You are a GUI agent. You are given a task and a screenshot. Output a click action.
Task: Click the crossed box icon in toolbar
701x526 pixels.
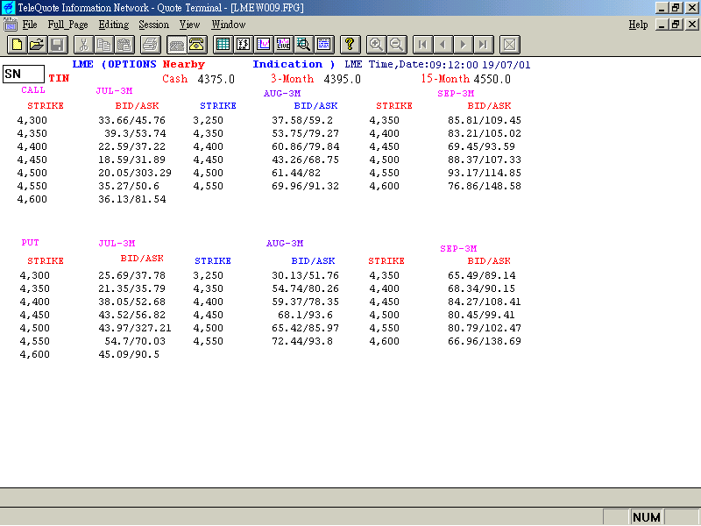(x=510, y=45)
